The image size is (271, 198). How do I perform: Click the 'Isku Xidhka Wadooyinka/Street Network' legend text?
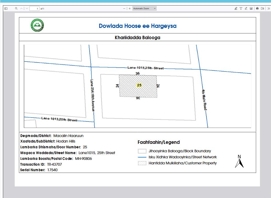(x=183, y=157)
